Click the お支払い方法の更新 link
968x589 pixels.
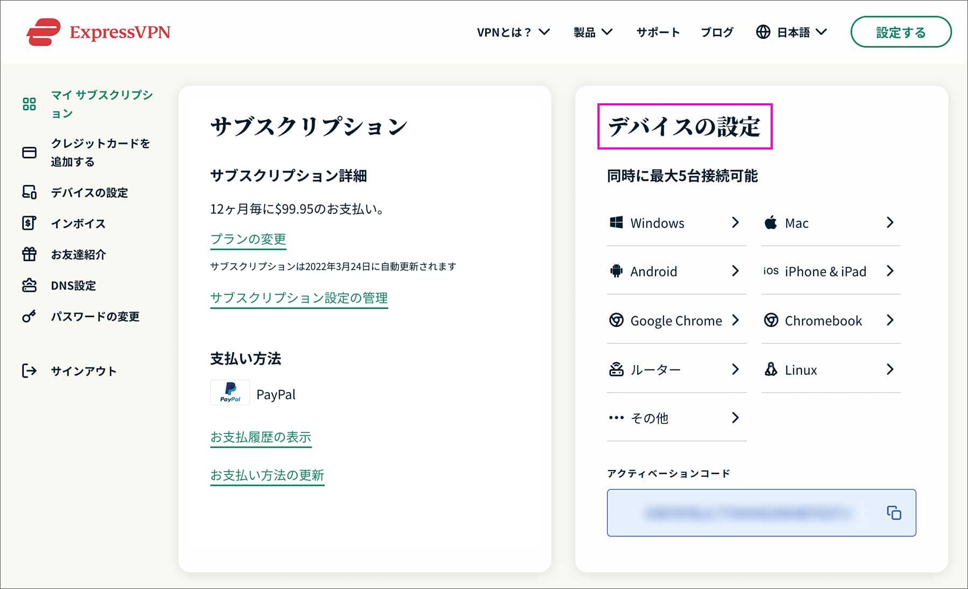pyautogui.click(x=267, y=475)
